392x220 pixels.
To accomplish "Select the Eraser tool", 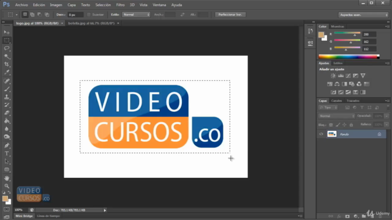I will click(x=7, y=112).
